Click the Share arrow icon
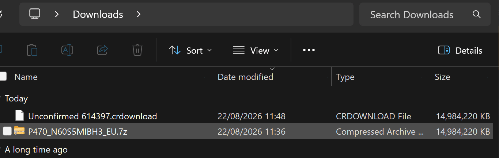 (103, 50)
